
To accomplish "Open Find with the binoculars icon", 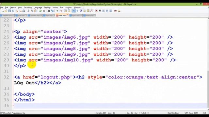I will [x=49, y=11].
